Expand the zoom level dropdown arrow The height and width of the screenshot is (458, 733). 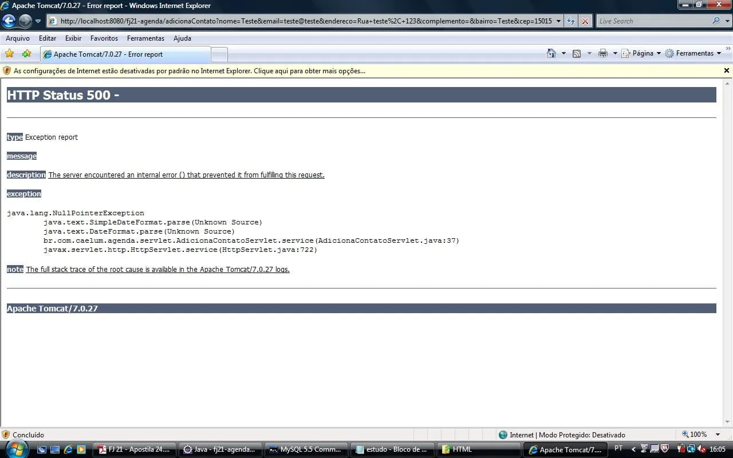point(718,435)
